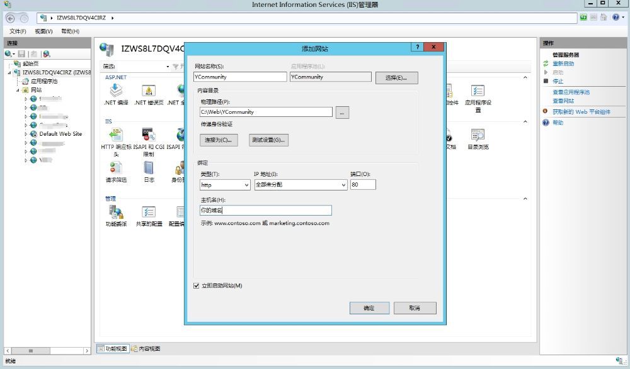Click the delete connection icon in Connections toolbar

point(47,53)
